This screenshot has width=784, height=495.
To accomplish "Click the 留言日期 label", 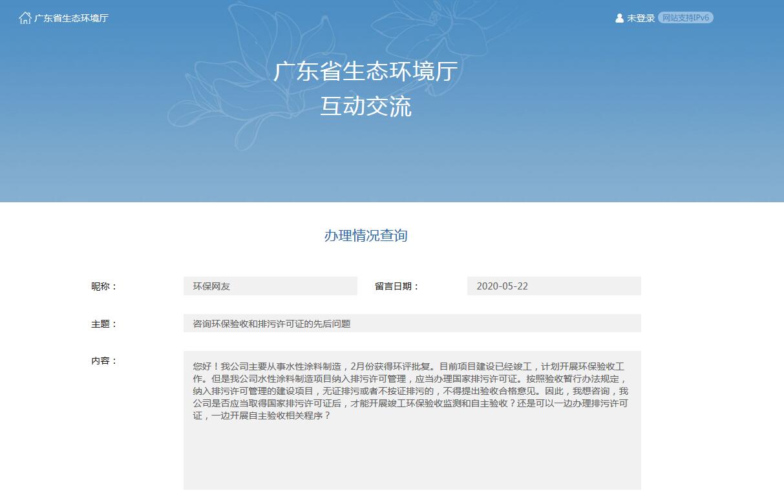I will coord(397,286).
